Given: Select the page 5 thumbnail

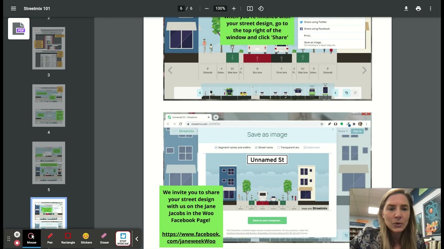Looking at the screenshot, I should [x=49, y=163].
